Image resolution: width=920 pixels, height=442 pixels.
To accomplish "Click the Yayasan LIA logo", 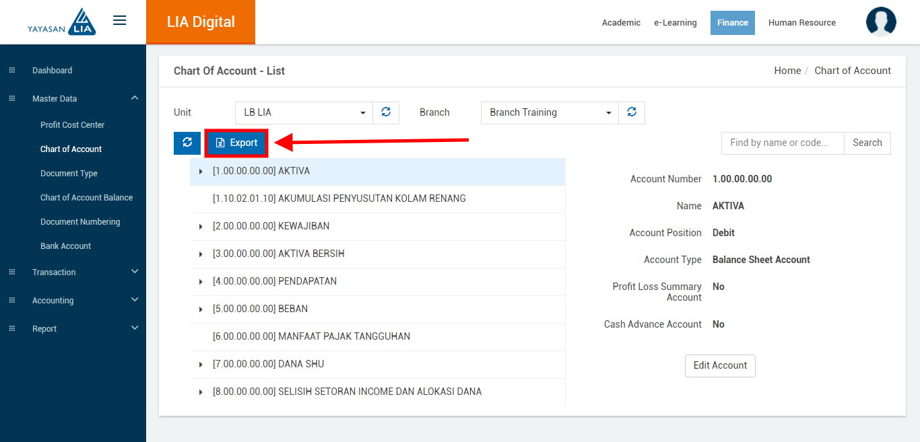I will (62, 22).
